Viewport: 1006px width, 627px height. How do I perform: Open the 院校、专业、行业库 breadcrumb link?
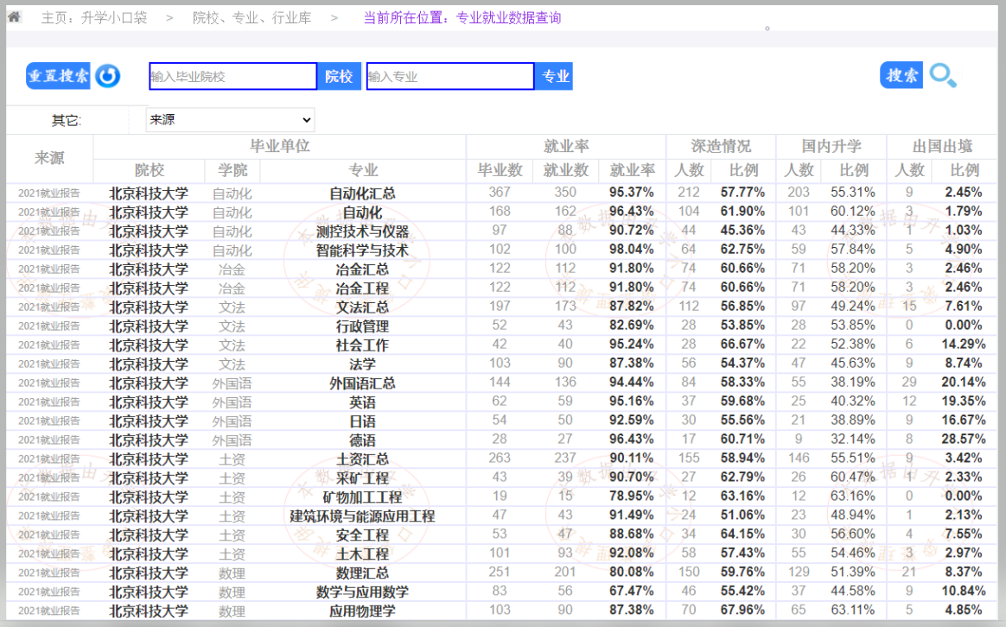(251, 17)
